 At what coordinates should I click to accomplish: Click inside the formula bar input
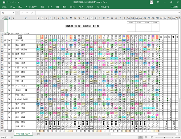point(107,13)
